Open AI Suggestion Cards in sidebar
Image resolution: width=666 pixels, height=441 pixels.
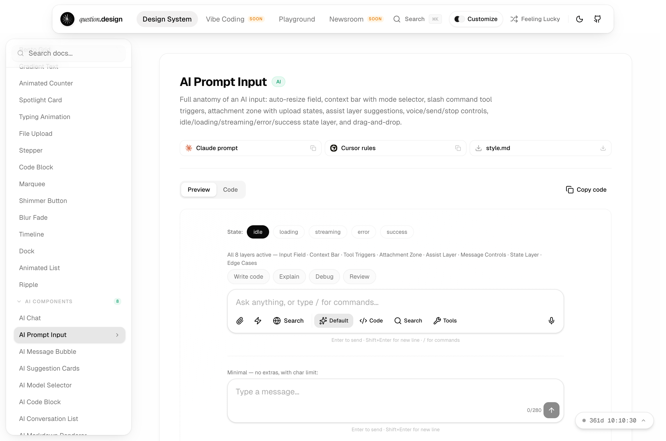[69, 369]
